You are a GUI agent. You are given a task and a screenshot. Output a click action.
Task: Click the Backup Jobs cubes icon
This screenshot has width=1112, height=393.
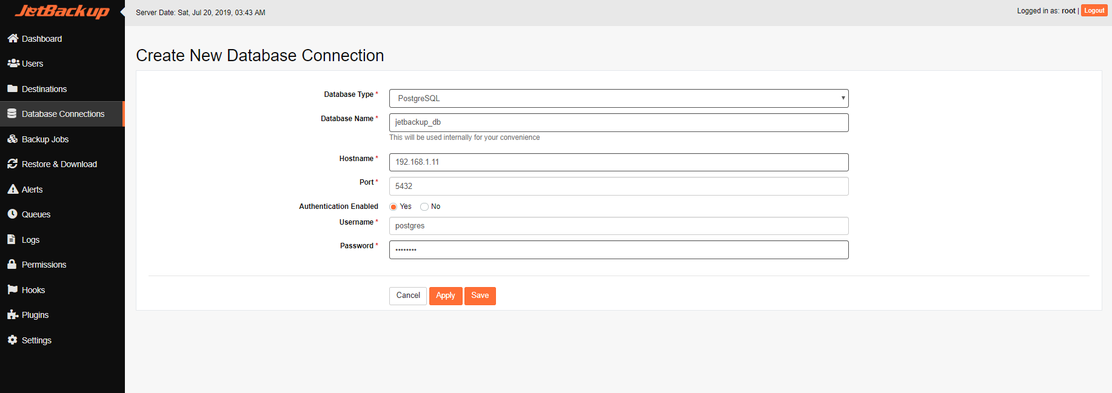(x=13, y=139)
